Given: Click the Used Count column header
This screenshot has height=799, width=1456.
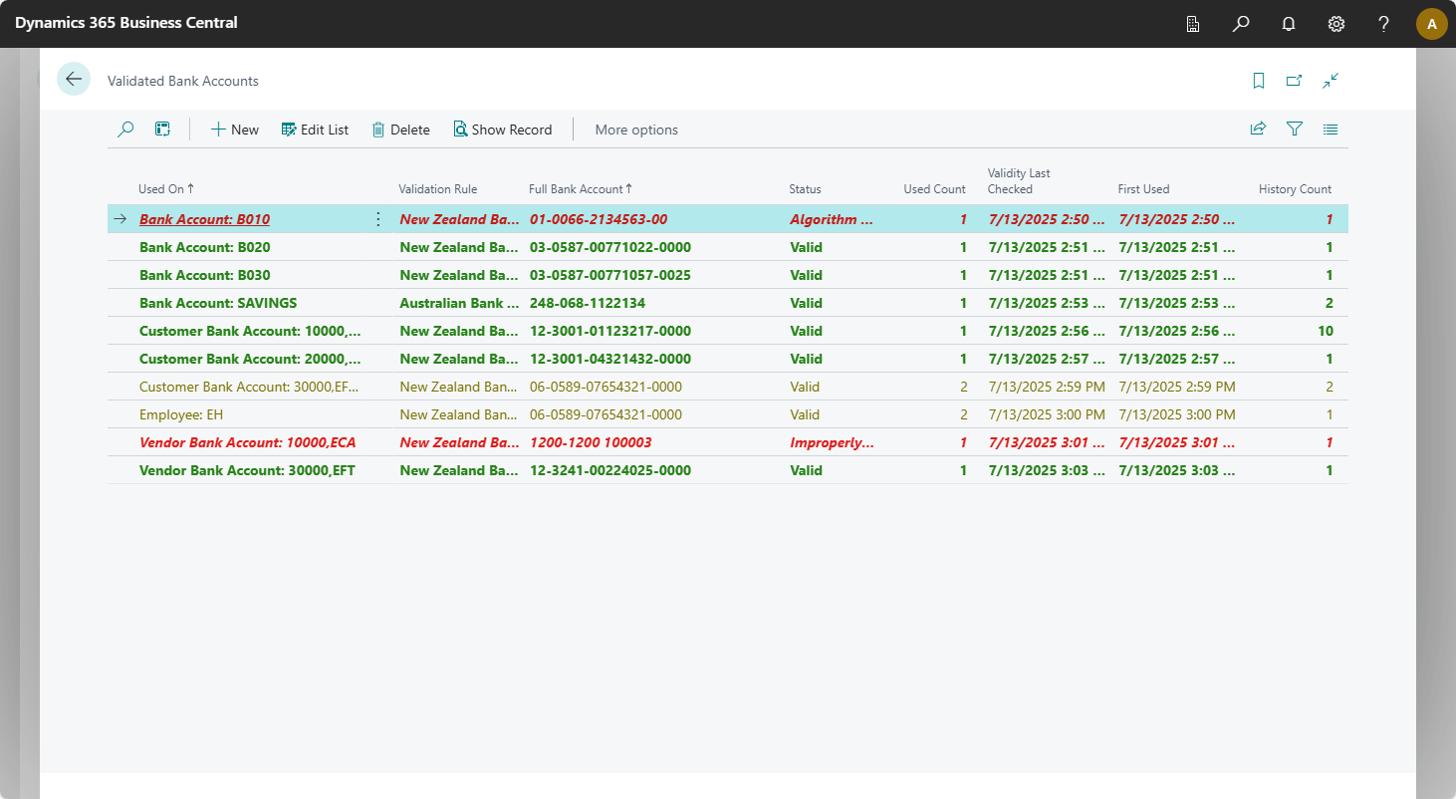Looking at the screenshot, I should 934,188.
